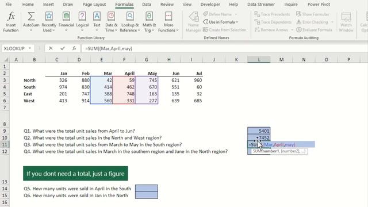This screenshot has height=207, width=368.
Task: Switch to the Review tab
Action: [x=167, y=4]
